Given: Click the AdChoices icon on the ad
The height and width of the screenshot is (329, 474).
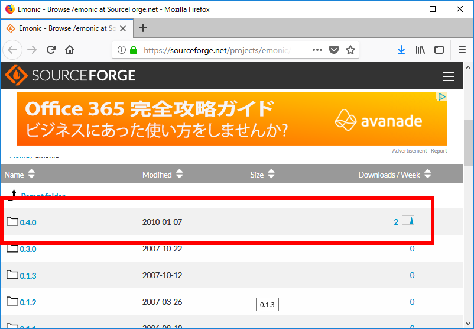Looking at the screenshot, I should point(441,97).
